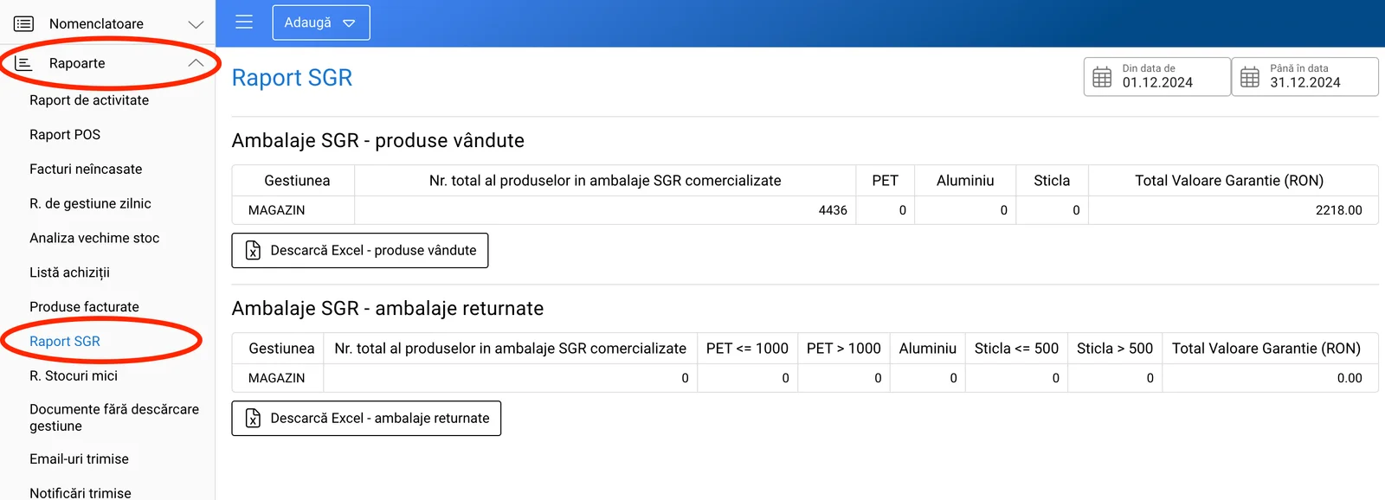Click the Sticla <= 500 column header
This screenshot has width=1385, height=500.
pos(1016,349)
